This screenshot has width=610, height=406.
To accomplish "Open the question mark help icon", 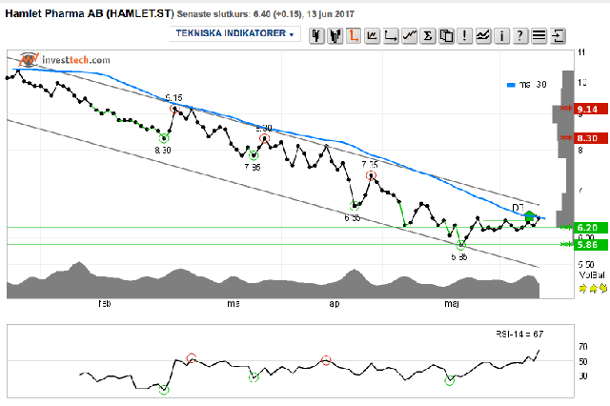I will point(520,36).
